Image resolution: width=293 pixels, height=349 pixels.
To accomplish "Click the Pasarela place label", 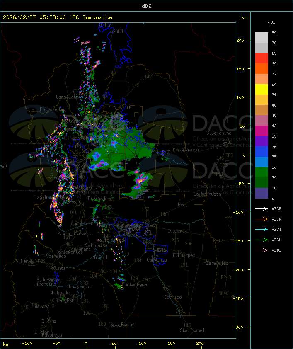I will coord(52,335).
